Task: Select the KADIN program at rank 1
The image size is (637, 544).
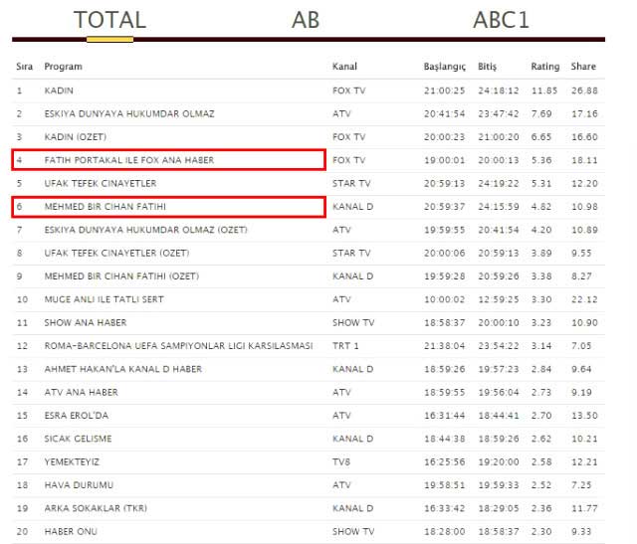Action: (60, 91)
